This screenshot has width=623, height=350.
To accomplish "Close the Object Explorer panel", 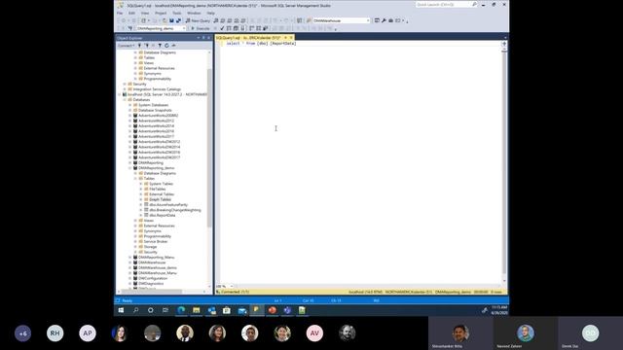I will (208, 38).
